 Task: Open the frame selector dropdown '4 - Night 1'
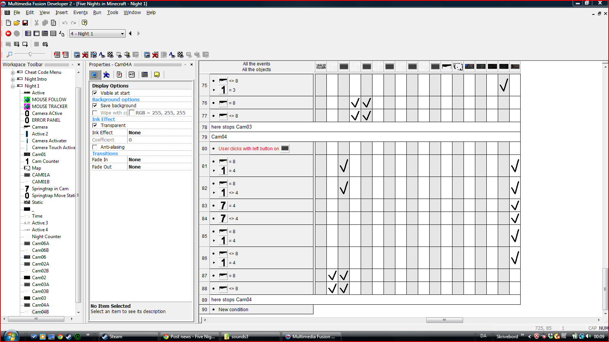98,33
